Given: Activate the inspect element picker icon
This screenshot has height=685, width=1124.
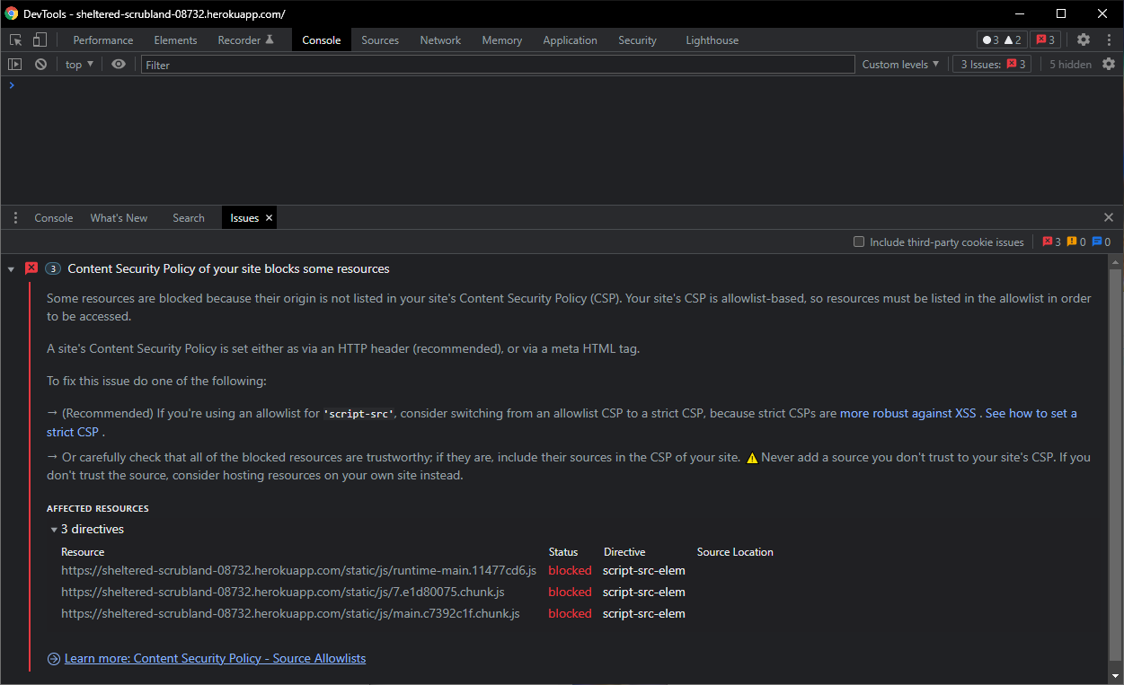Looking at the screenshot, I should (15, 40).
